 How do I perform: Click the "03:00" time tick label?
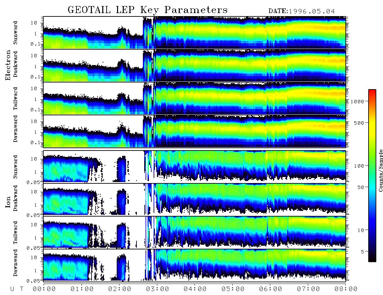[x=157, y=289]
